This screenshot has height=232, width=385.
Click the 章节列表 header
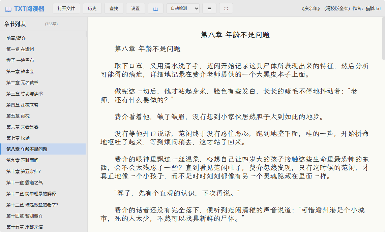[x=15, y=24]
